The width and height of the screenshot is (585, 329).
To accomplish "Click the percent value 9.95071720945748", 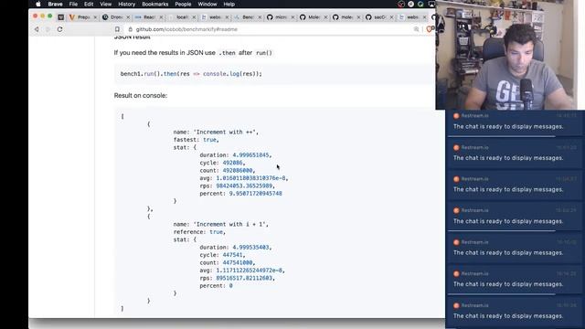I will pyautogui.click(x=256, y=194).
